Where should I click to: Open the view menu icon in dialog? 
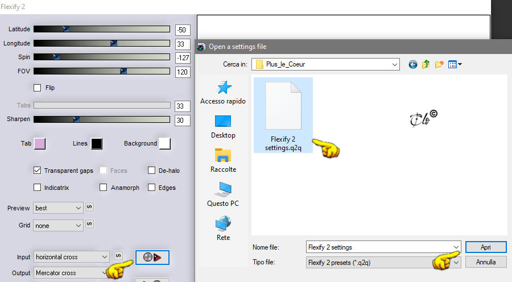tap(455, 64)
